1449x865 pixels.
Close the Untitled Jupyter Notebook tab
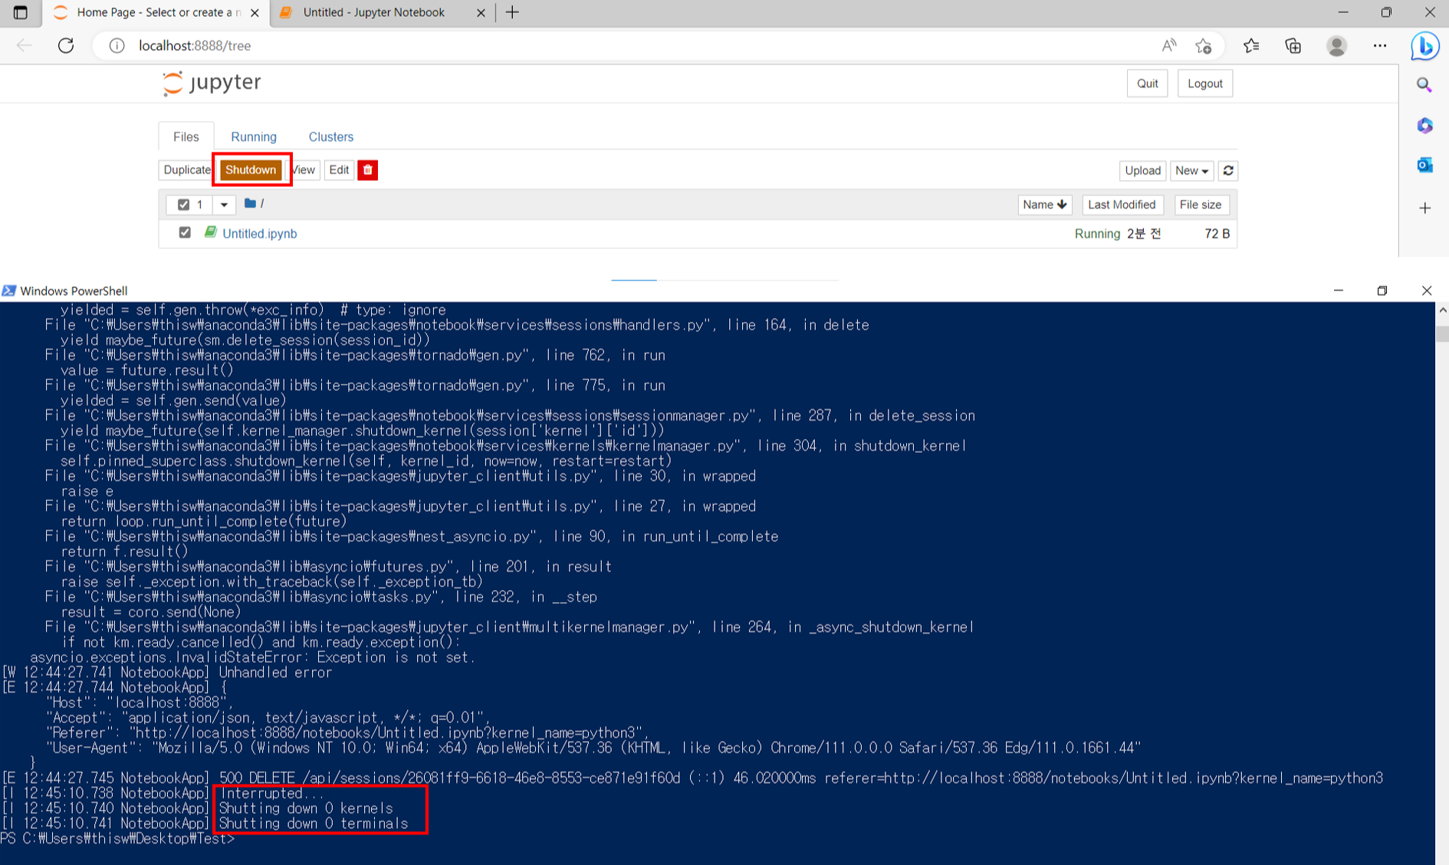pyautogui.click(x=481, y=12)
